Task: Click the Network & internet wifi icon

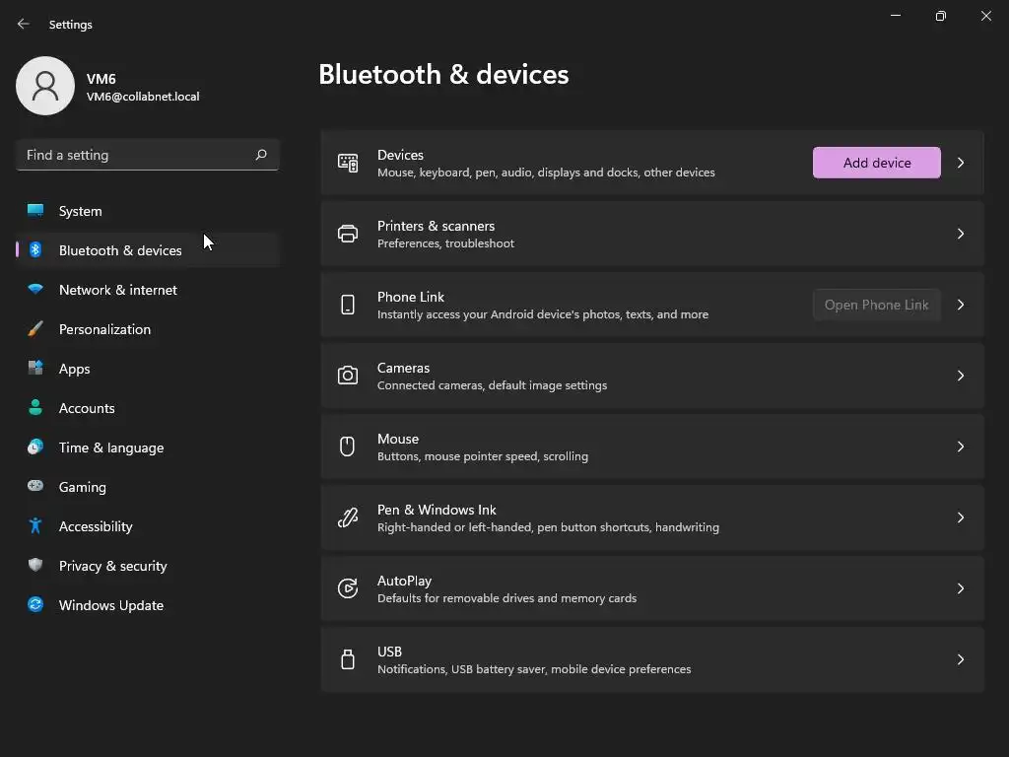Action: [35, 290]
